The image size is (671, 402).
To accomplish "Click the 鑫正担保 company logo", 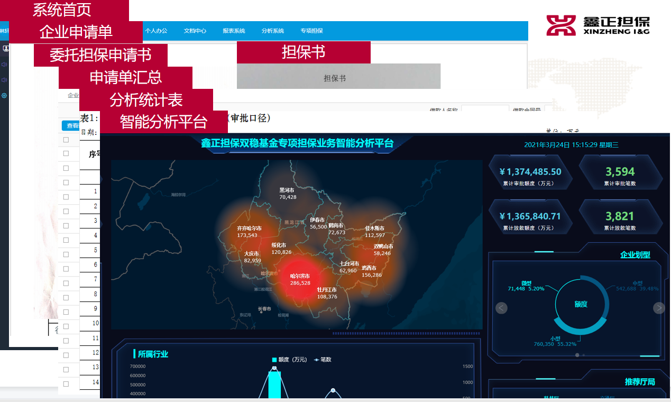I will [598, 25].
